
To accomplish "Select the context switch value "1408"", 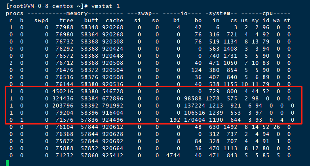I will 230,49.
